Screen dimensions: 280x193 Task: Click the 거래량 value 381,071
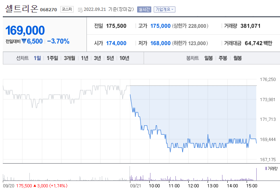[250, 26]
